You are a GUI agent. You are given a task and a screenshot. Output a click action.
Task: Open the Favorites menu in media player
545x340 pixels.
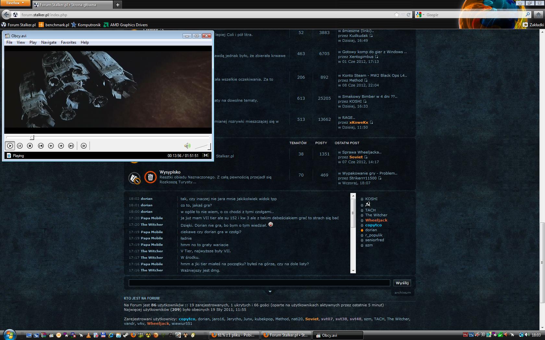click(x=68, y=42)
